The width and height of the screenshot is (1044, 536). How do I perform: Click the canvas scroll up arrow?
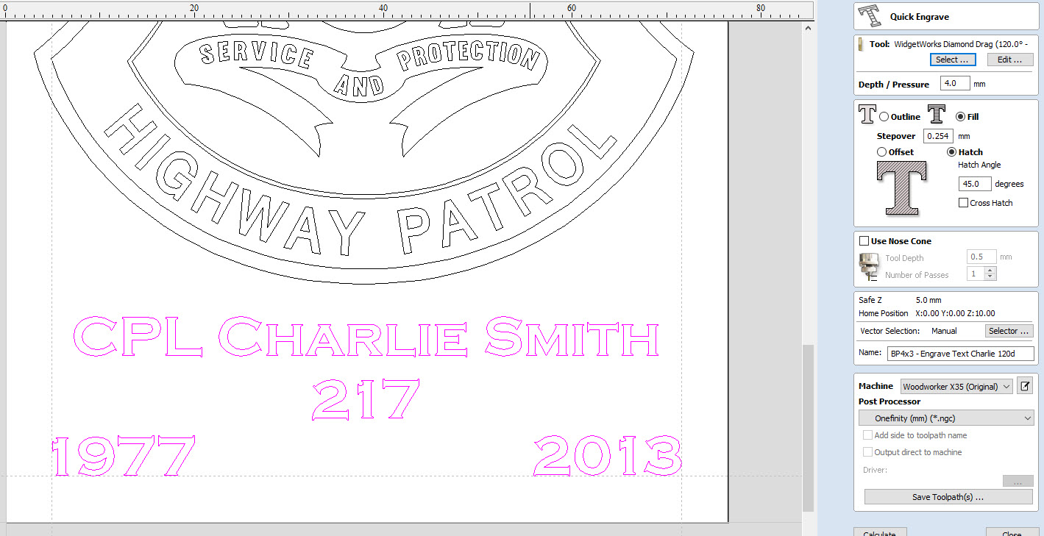(x=808, y=27)
